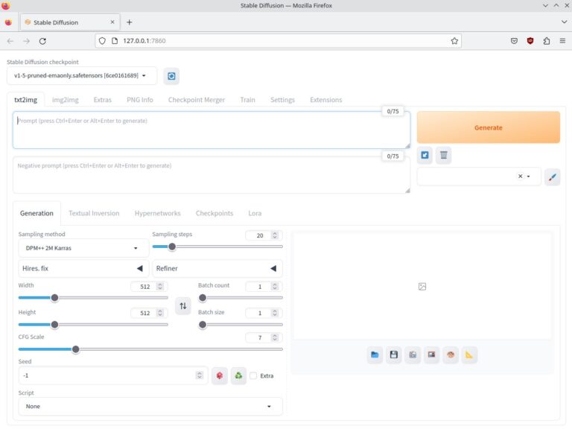The image size is (572, 429).
Task: Open the Checkpoint Merger tab
Action: [197, 100]
